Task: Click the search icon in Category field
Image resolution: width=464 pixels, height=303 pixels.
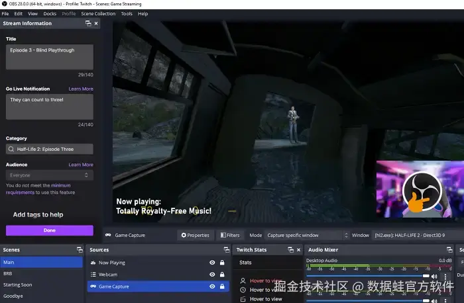Action: [x=11, y=149]
